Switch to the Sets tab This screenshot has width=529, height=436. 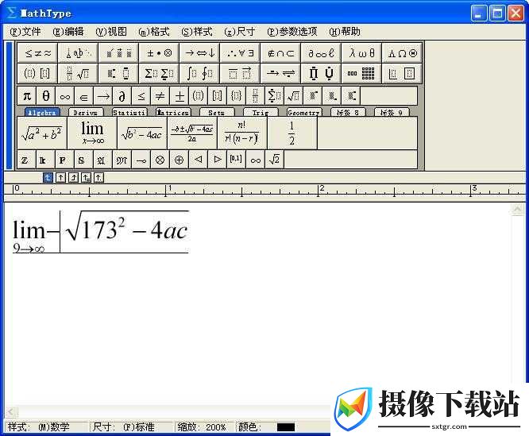(x=217, y=113)
